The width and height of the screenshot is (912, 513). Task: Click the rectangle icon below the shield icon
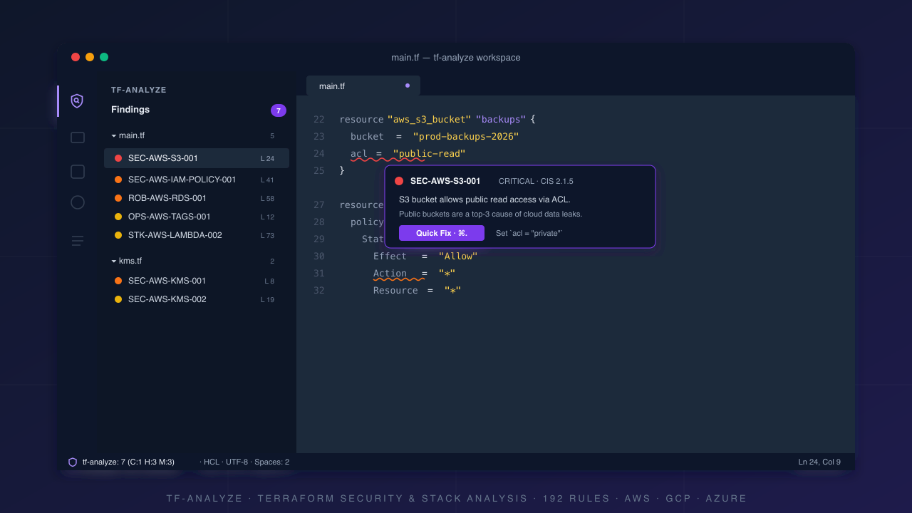point(78,138)
